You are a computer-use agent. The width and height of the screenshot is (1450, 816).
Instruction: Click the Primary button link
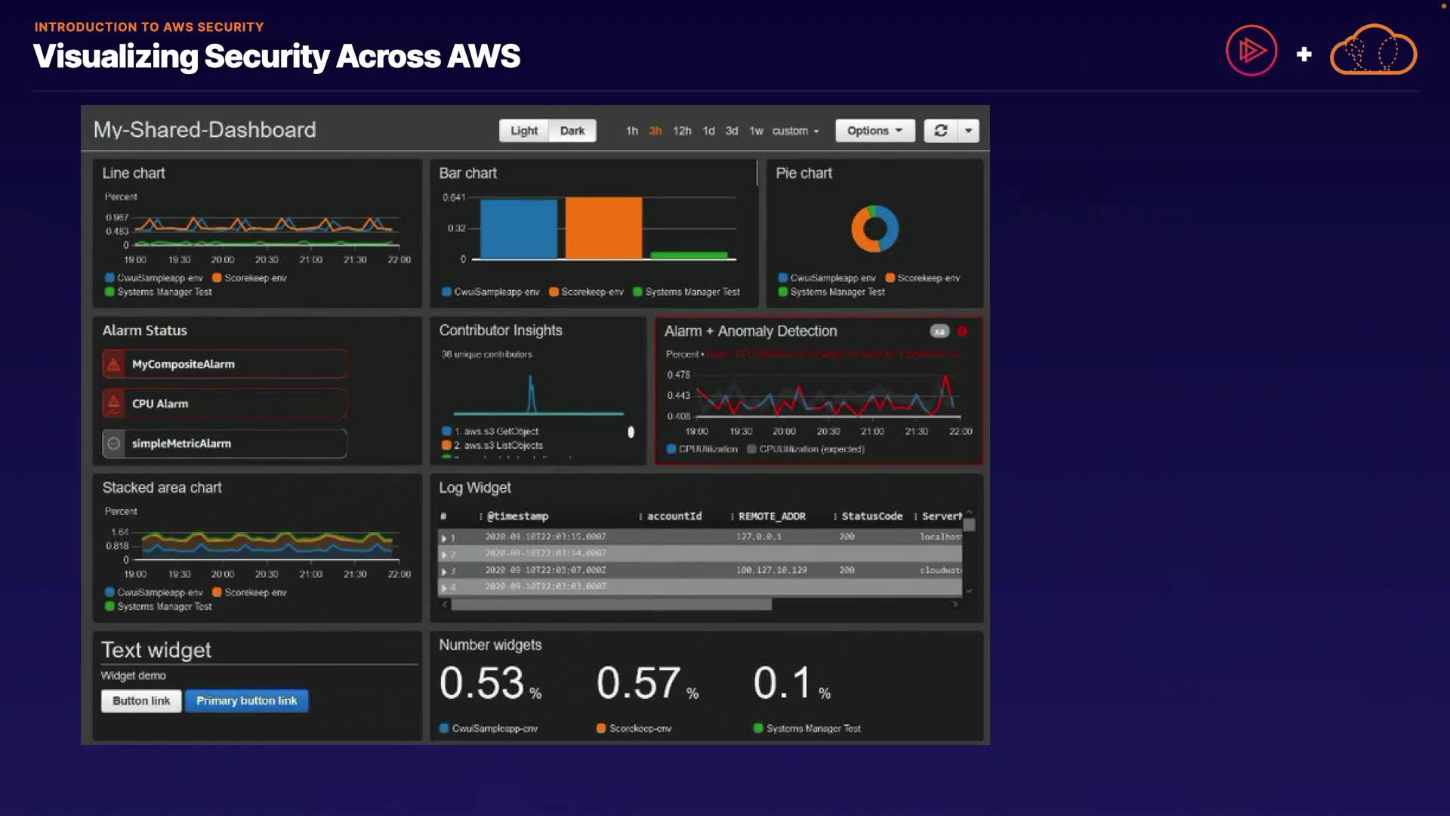coord(246,700)
